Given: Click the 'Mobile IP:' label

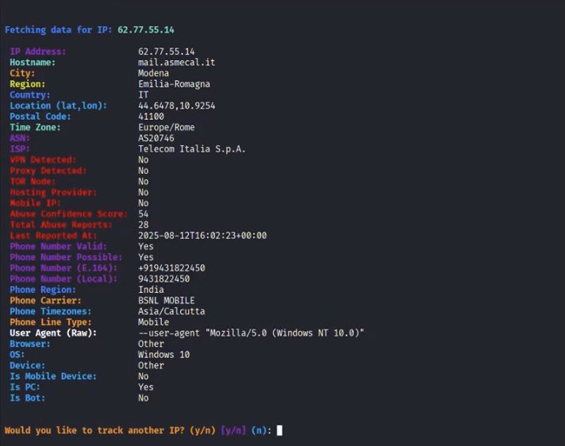Looking at the screenshot, I should [x=35, y=203].
